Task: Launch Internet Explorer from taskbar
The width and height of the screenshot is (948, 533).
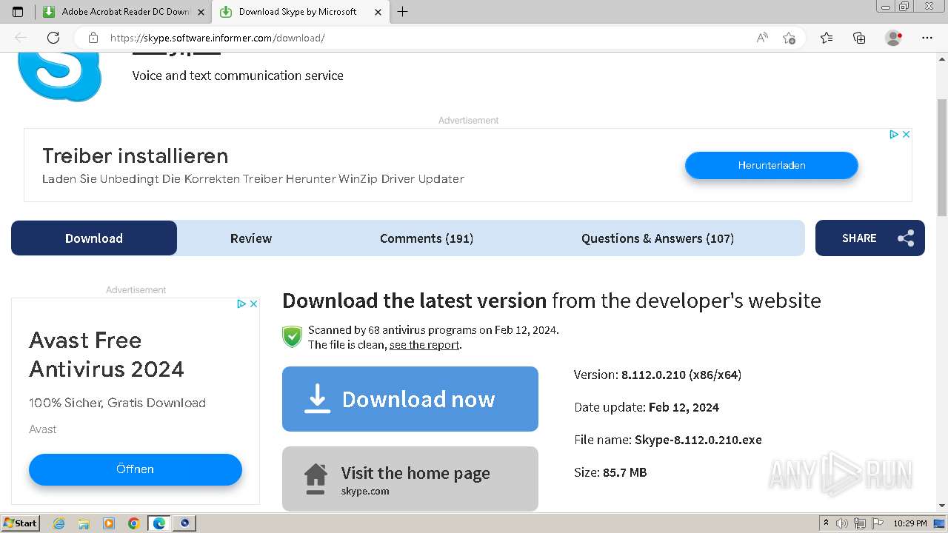Action: [x=59, y=523]
